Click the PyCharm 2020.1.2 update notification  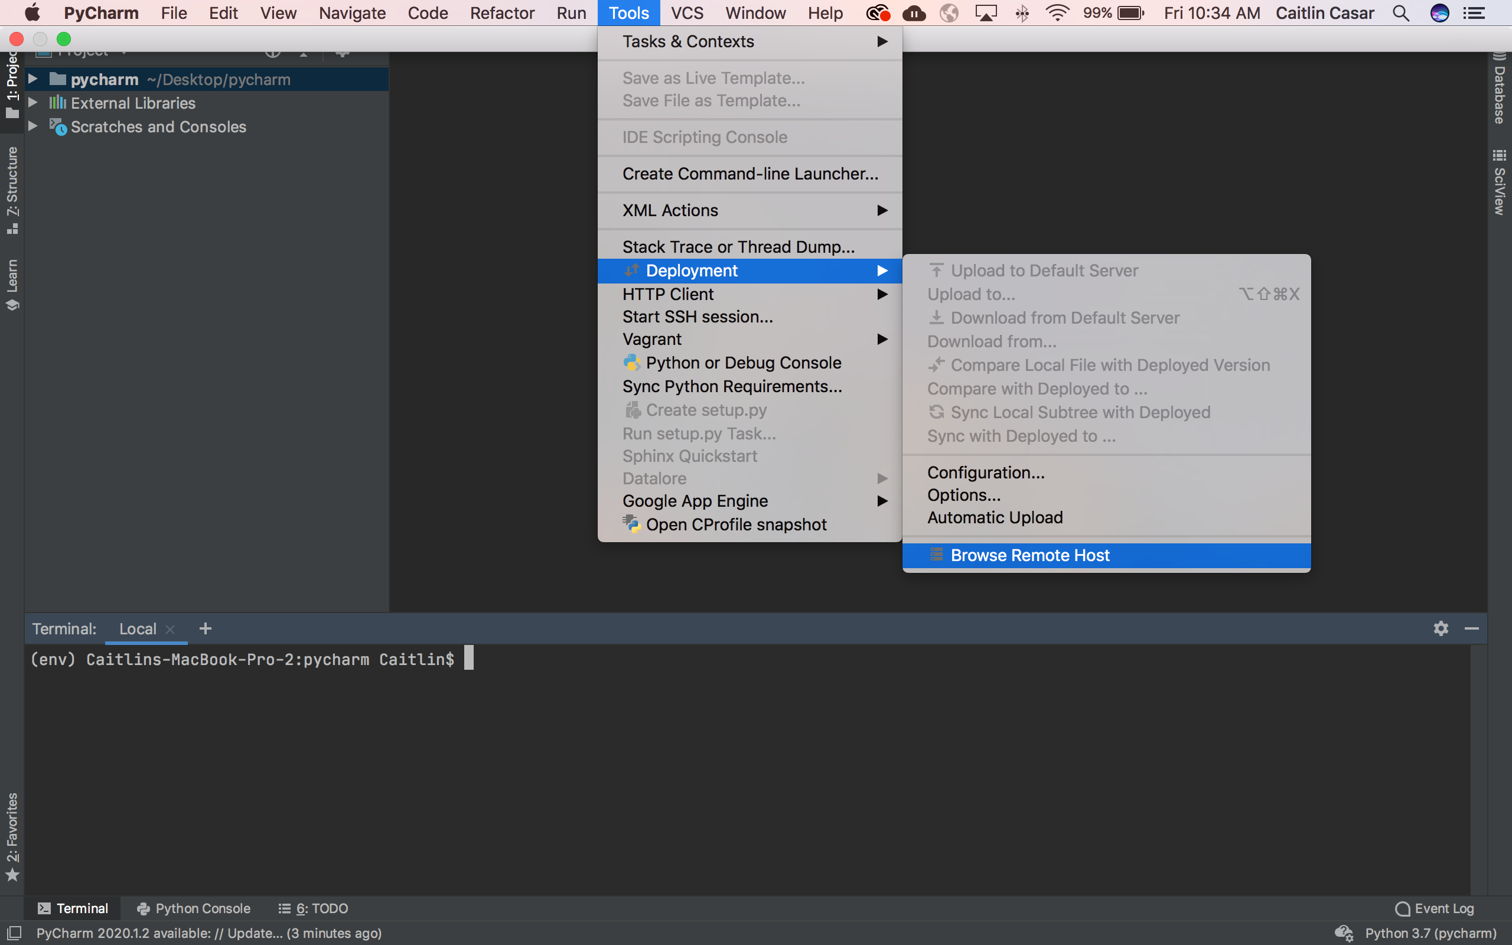(x=209, y=933)
